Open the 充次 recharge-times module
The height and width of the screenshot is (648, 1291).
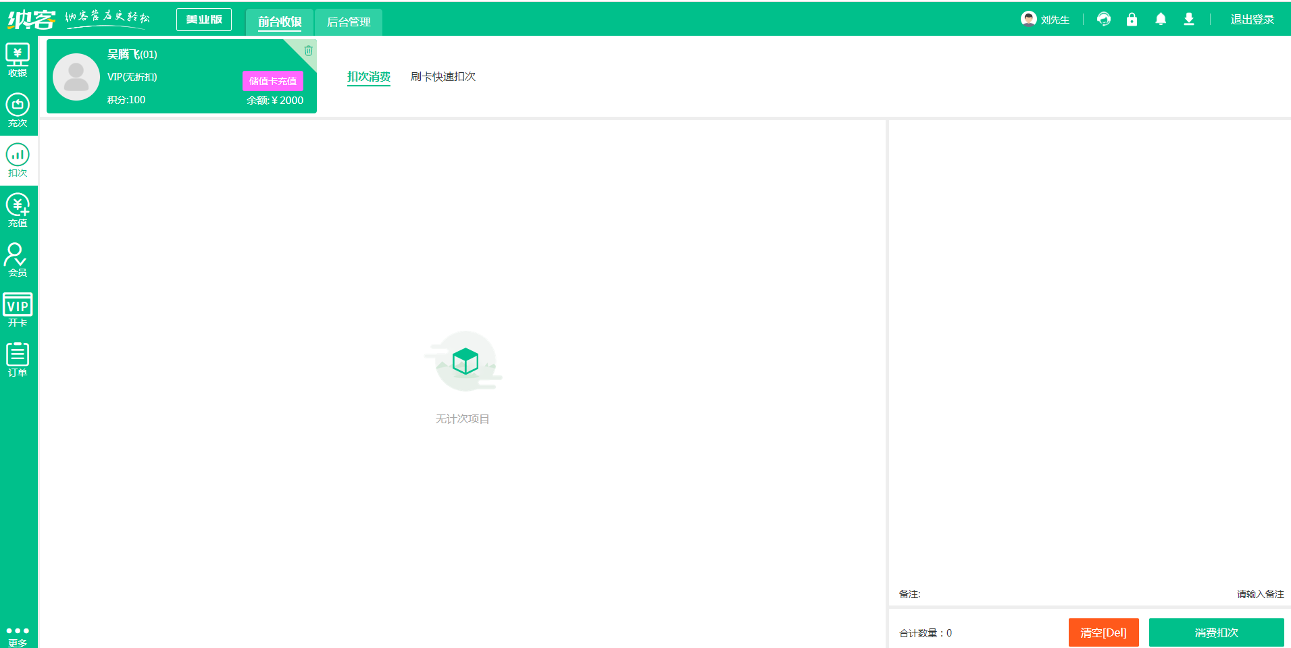(x=18, y=109)
